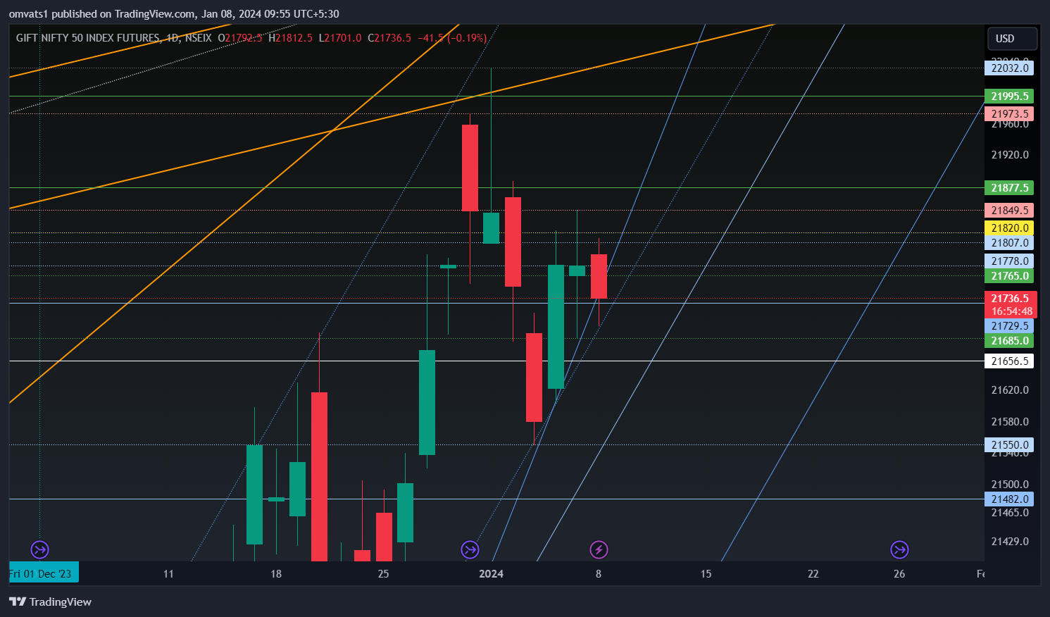This screenshot has height=617, width=1050.
Task: Click the Close value 21736.5 in the legend
Action: coord(392,38)
